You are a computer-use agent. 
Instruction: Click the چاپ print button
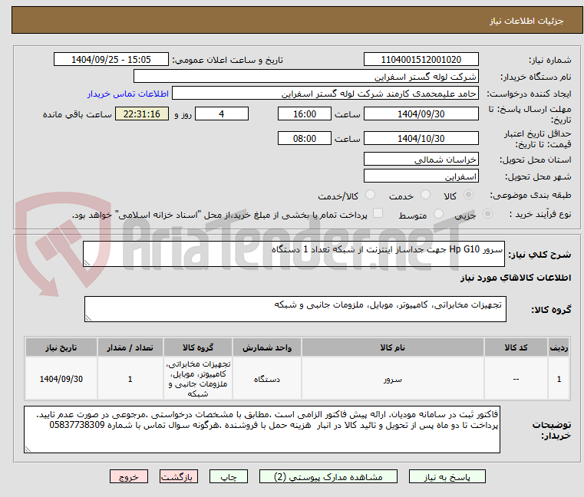click(x=229, y=476)
